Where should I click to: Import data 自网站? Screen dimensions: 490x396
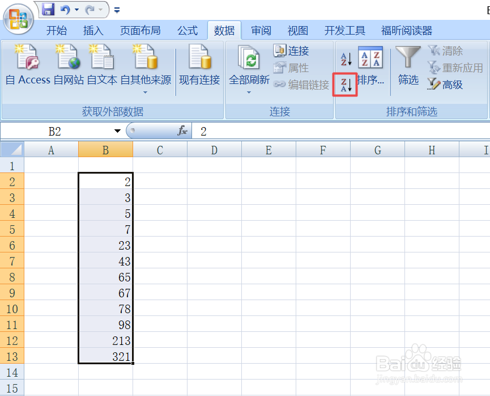click(x=69, y=65)
